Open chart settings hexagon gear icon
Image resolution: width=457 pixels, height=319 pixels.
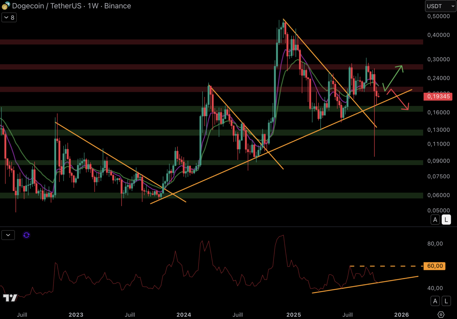441,315
